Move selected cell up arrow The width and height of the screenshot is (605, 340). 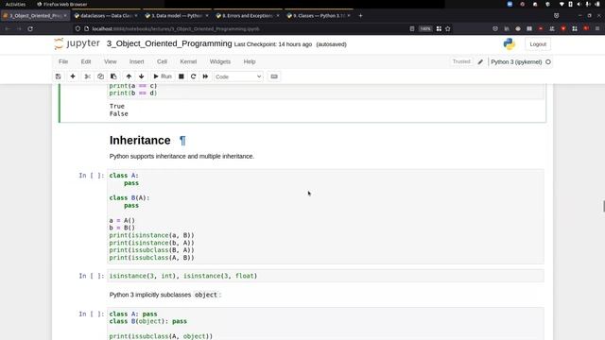129,76
